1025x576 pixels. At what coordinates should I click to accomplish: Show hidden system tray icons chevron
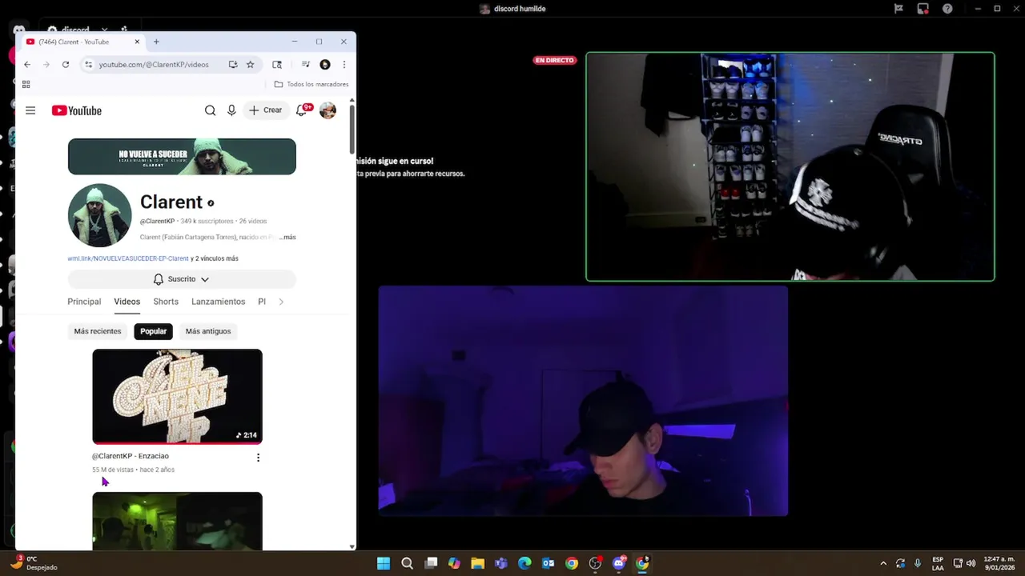pyautogui.click(x=883, y=563)
